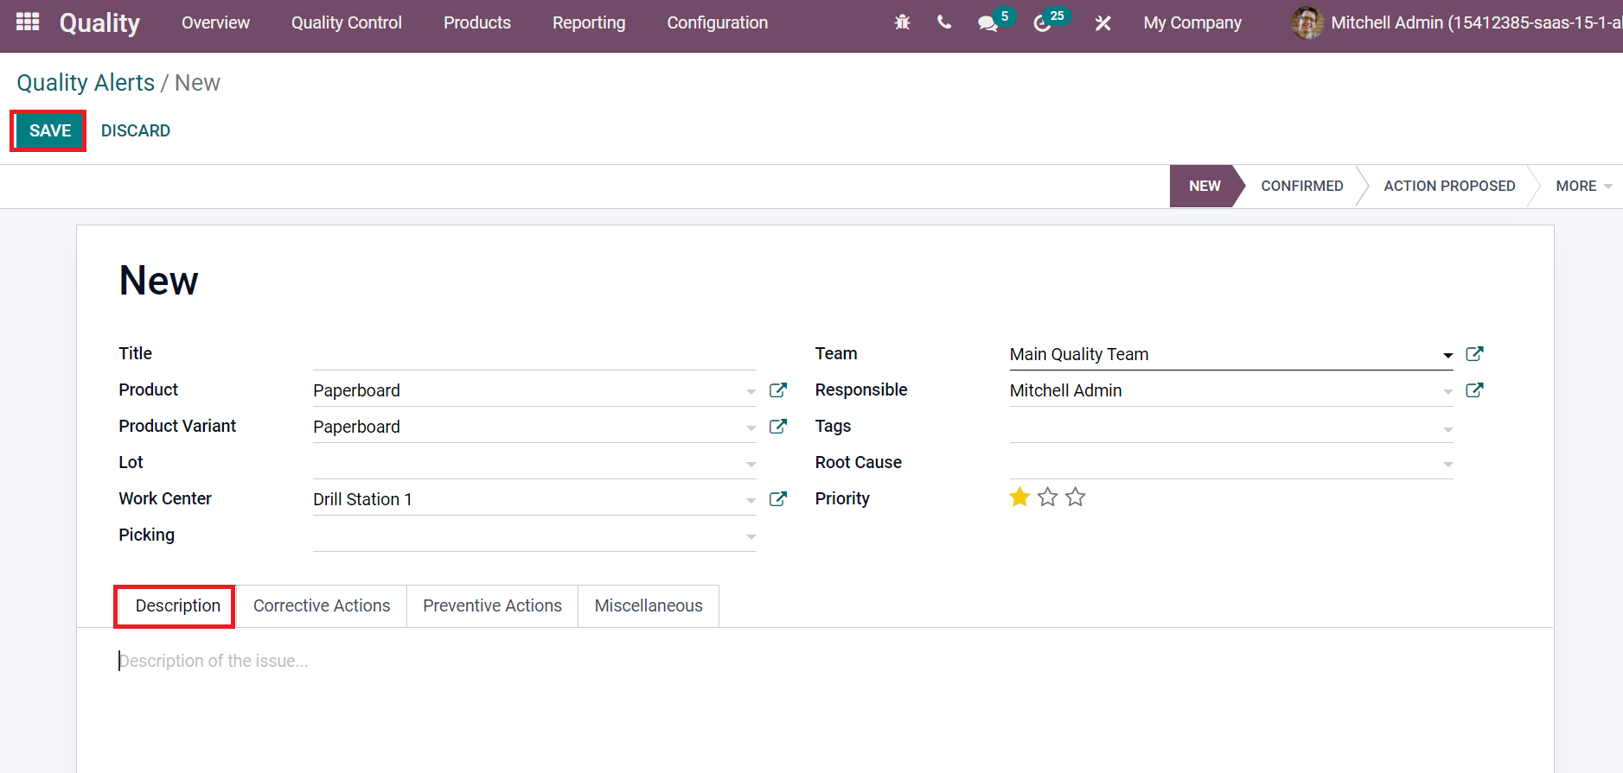
Task: Discard the quality alert changes
Action: 136,131
